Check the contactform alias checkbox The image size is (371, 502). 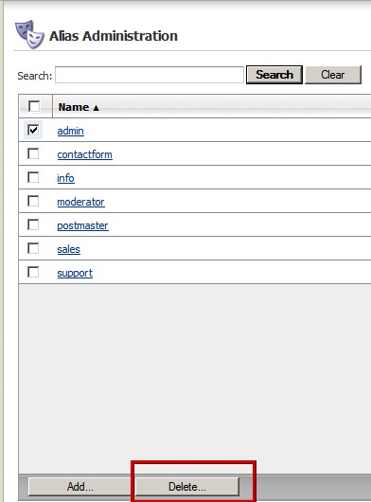coord(33,153)
